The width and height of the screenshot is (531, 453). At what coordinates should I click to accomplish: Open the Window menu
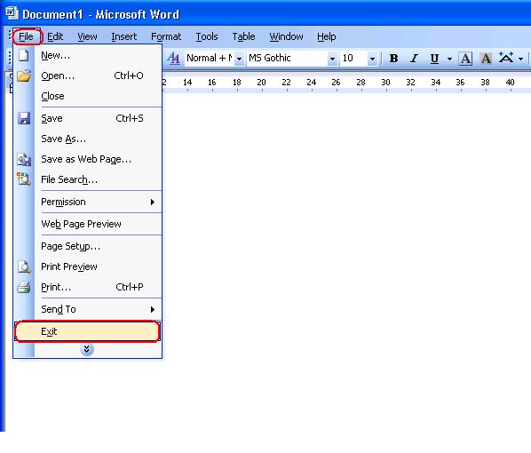point(286,36)
